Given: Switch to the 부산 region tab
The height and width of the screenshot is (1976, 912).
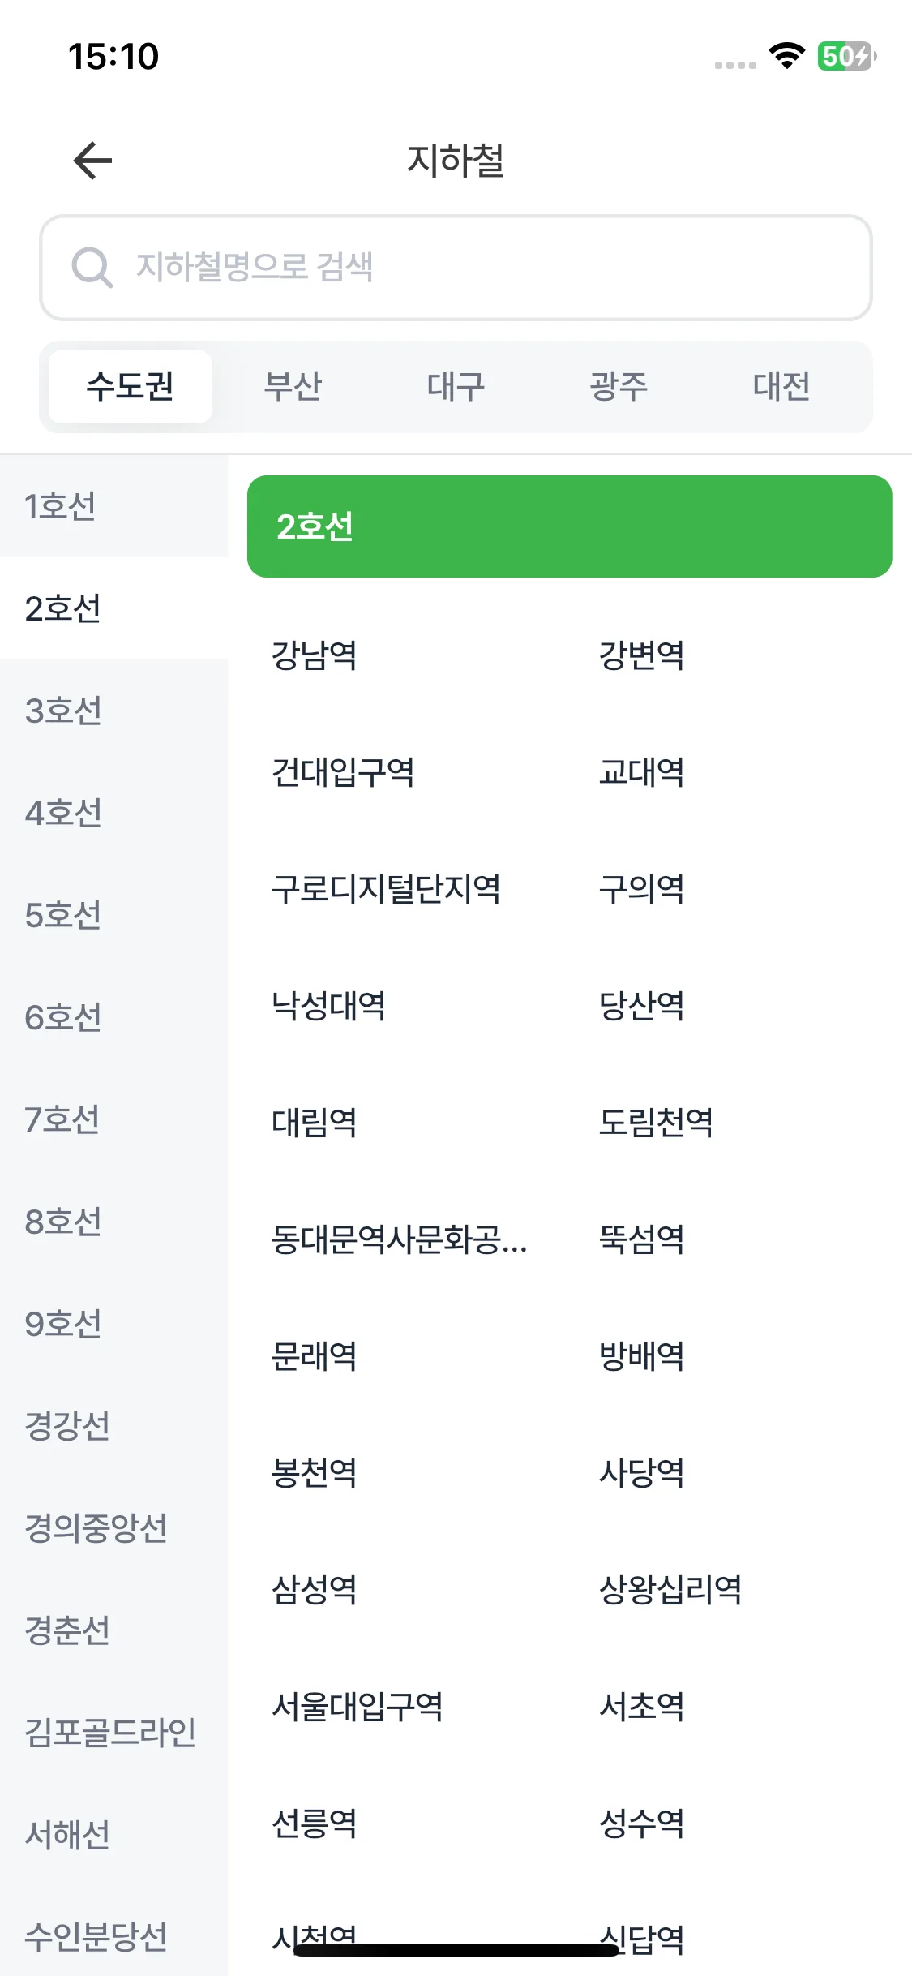Looking at the screenshot, I should 293,386.
